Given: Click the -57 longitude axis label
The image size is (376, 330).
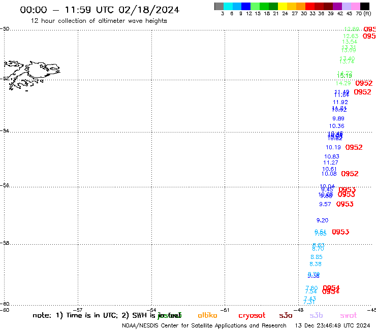Looking at the screenshot, I should 78,310.
